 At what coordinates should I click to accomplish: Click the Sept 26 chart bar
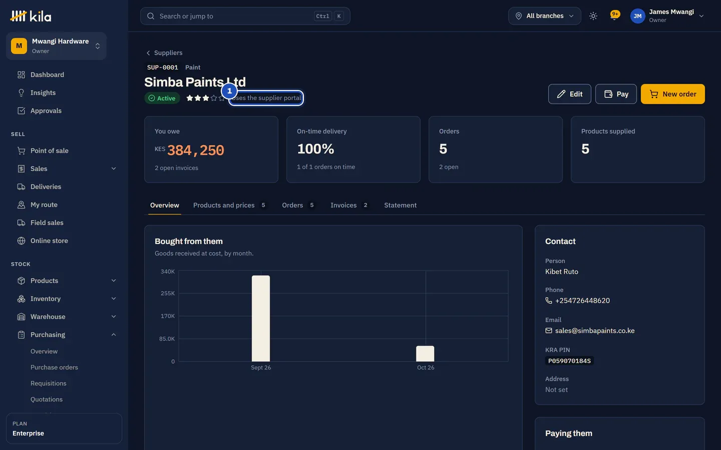point(261,318)
